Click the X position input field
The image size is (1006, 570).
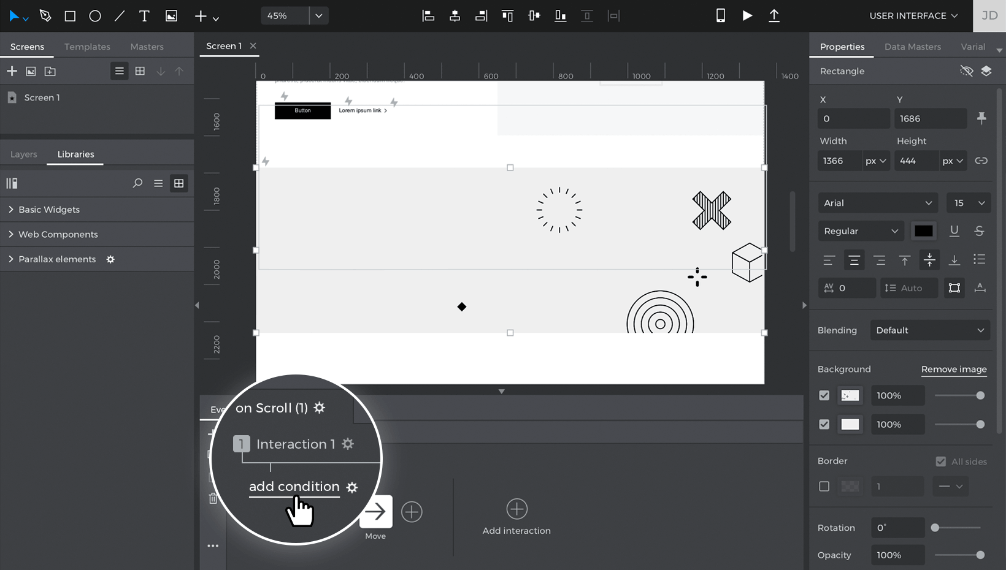click(x=853, y=118)
